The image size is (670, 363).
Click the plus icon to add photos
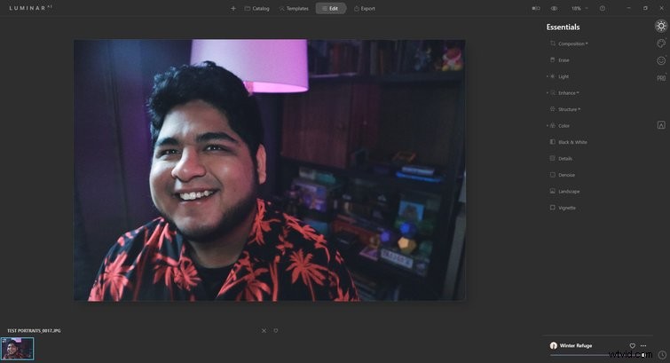233,9
